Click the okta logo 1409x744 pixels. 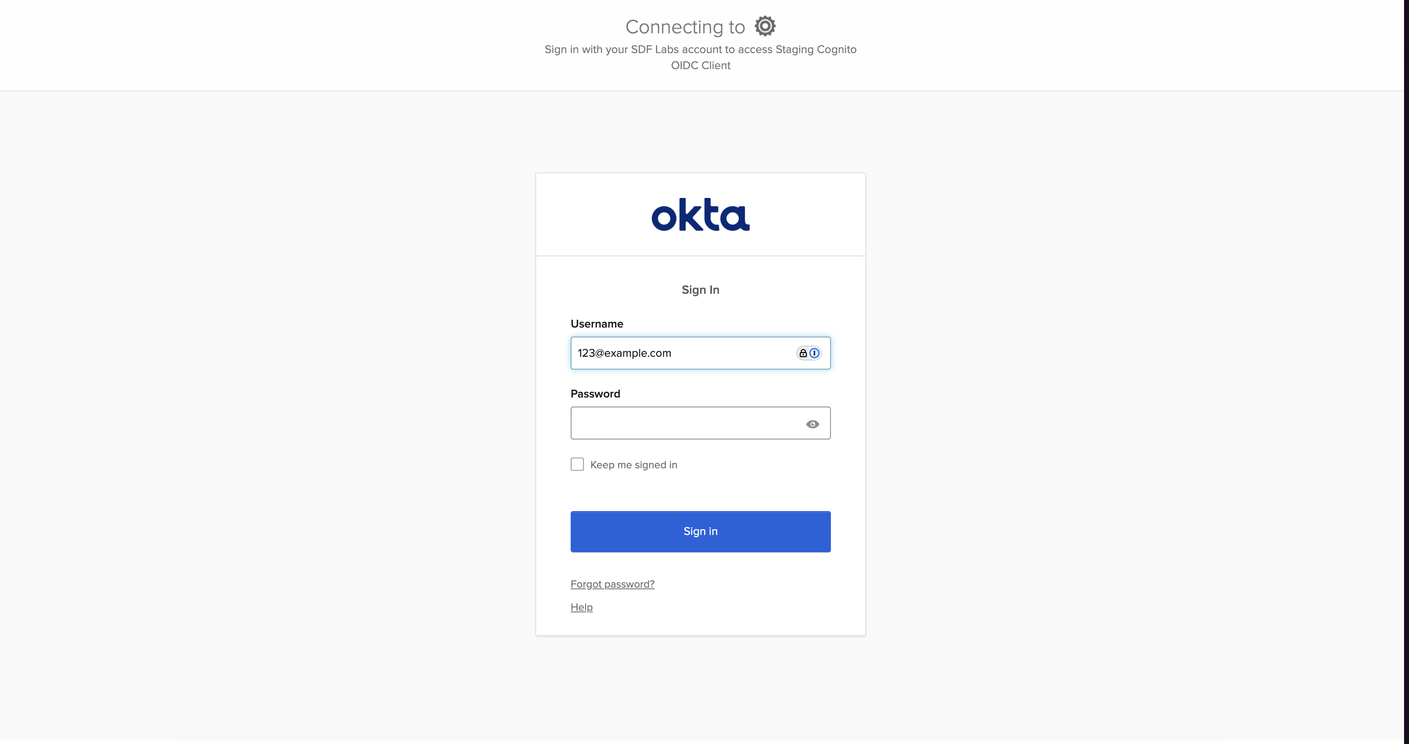coord(700,214)
